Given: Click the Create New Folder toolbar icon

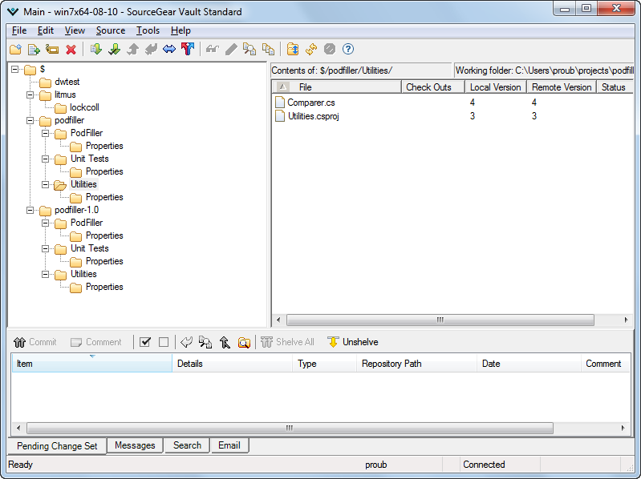Looking at the screenshot, I should pyautogui.click(x=15, y=50).
